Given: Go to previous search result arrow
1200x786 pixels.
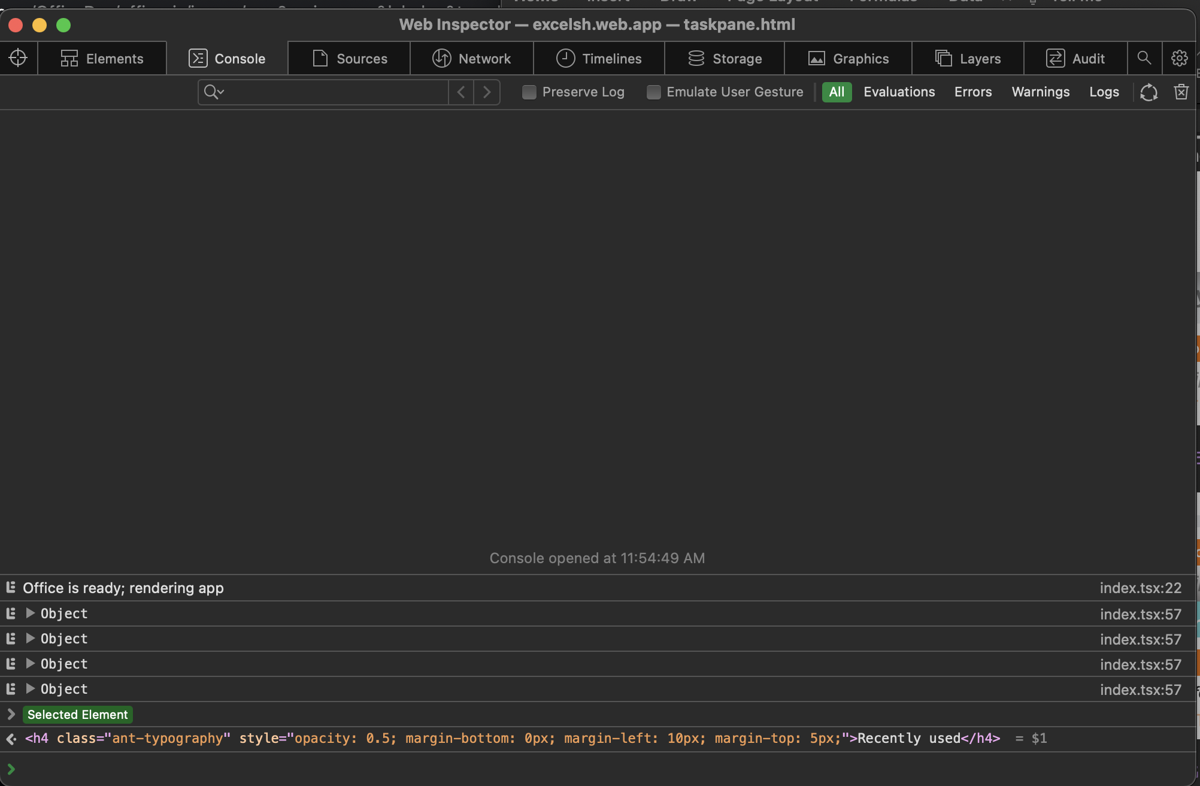Looking at the screenshot, I should pos(460,92).
